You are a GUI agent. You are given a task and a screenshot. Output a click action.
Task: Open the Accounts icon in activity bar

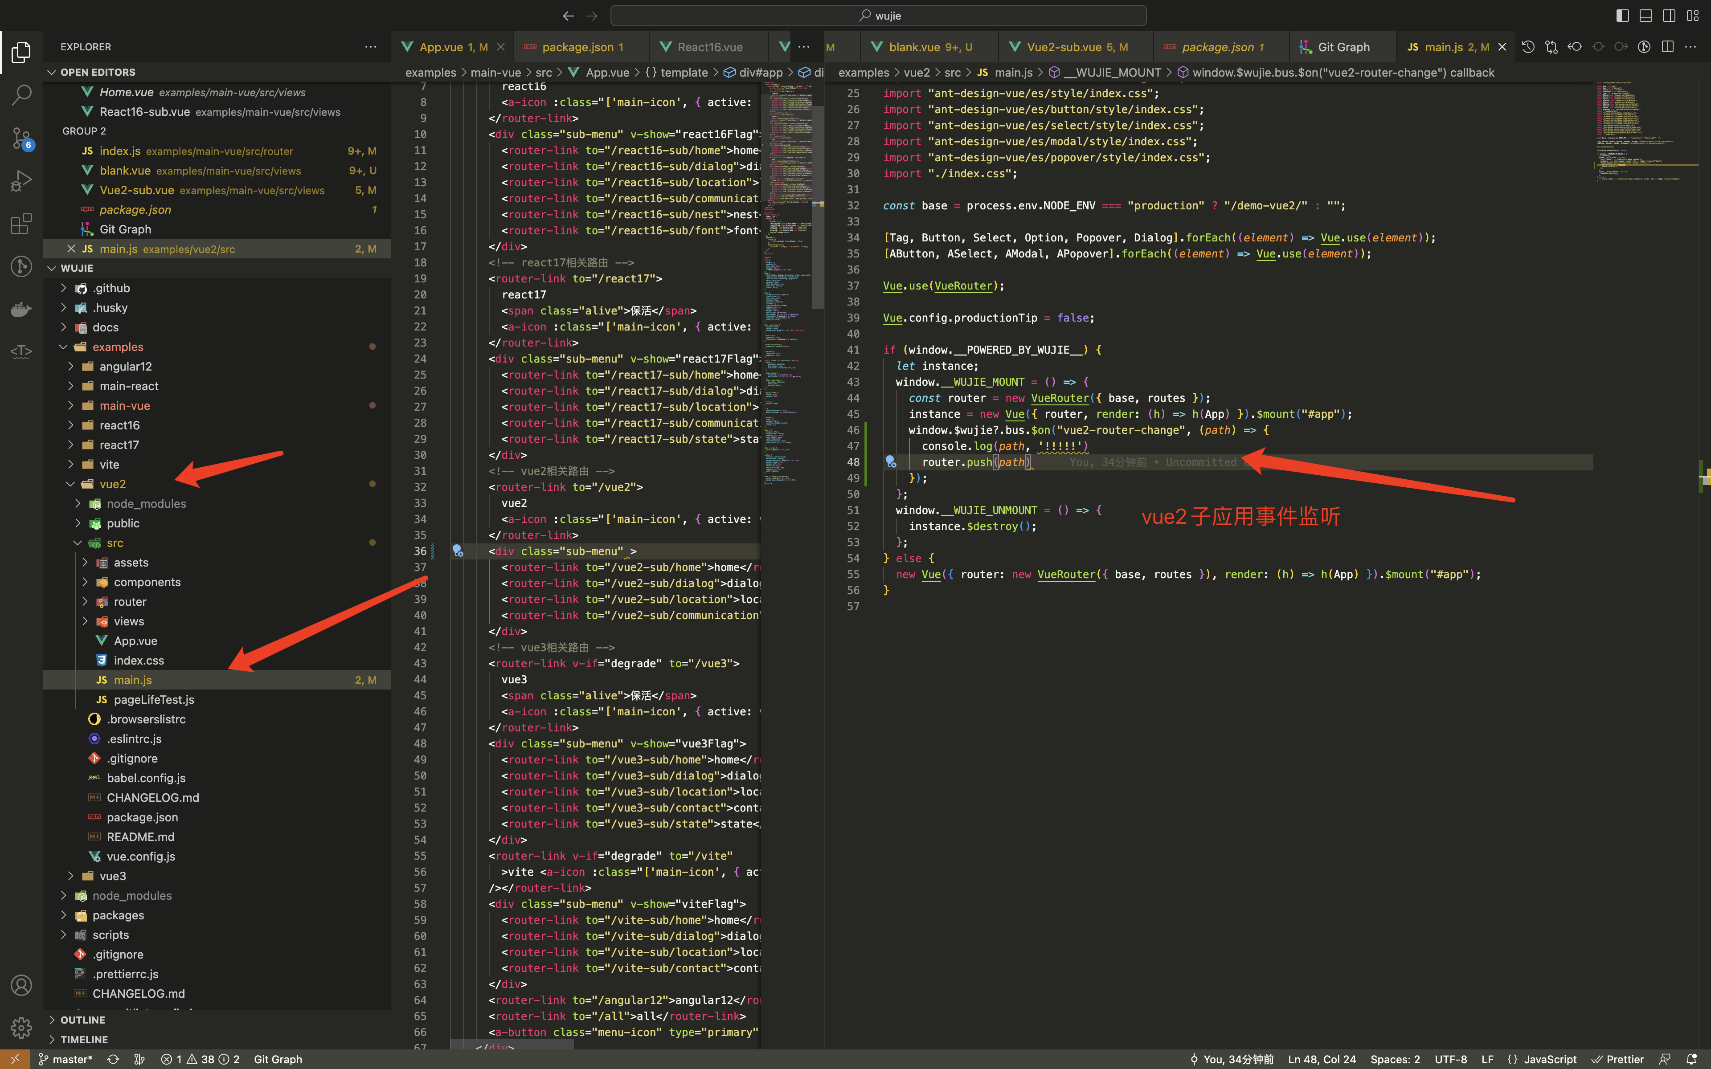click(x=21, y=985)
